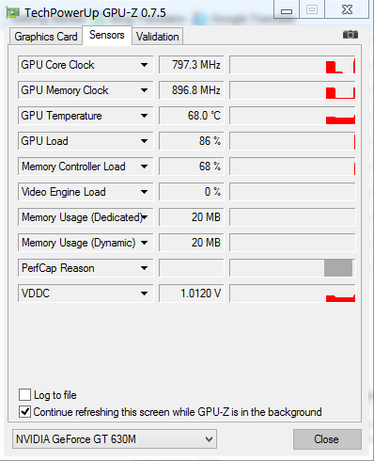Open the GPU Core Clock sensor dropdown

144,65
